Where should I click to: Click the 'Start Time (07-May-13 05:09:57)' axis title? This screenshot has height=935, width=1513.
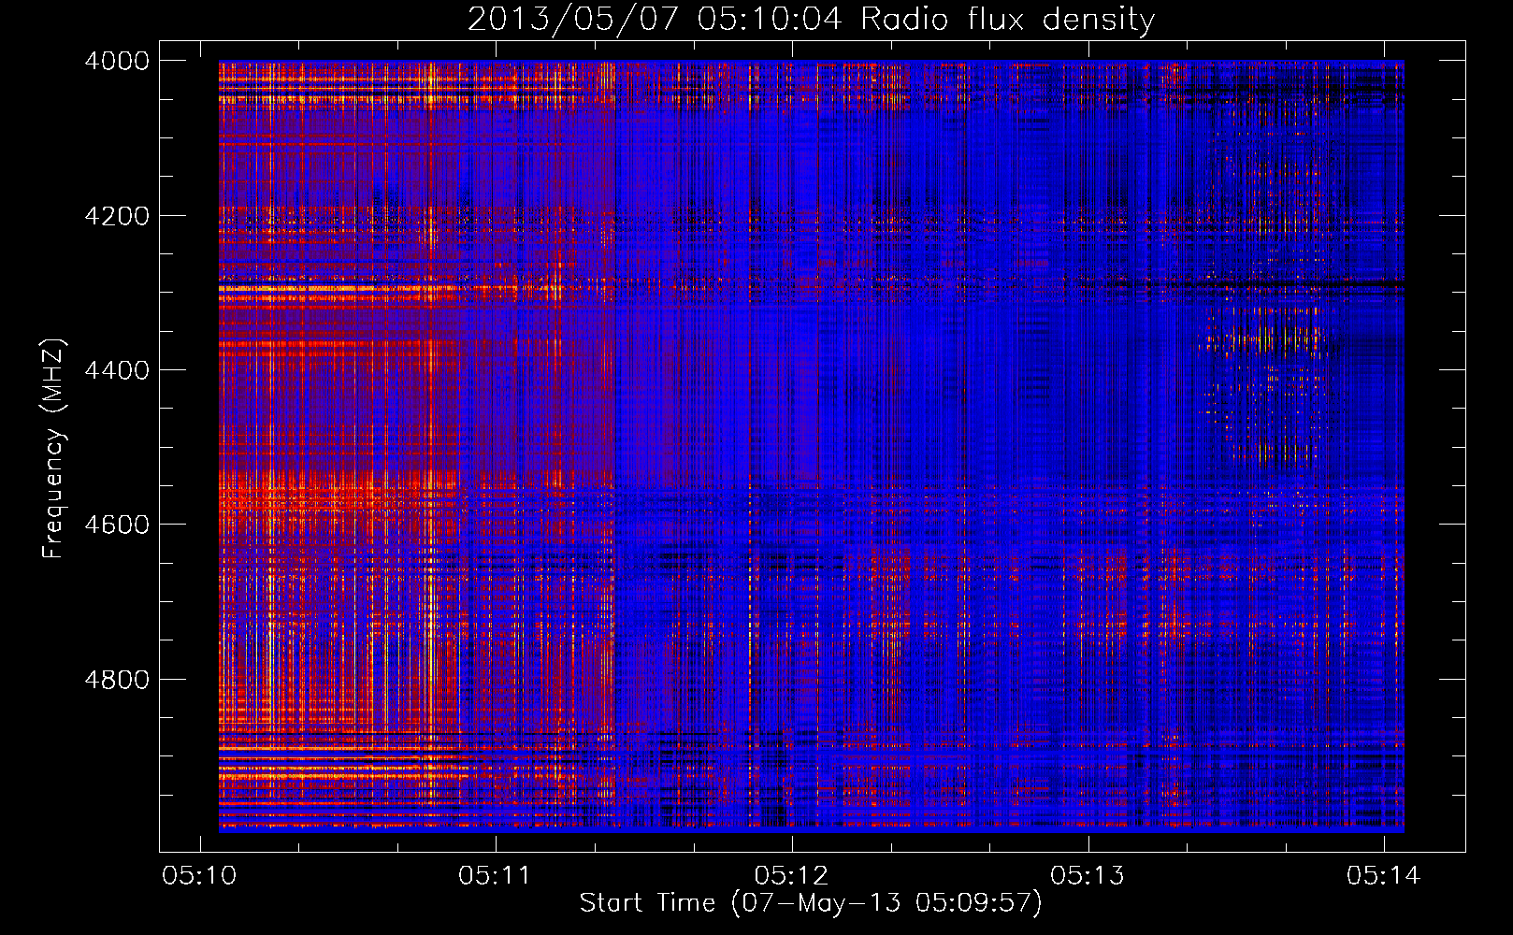pyautogui.click(x=811, y=903)
